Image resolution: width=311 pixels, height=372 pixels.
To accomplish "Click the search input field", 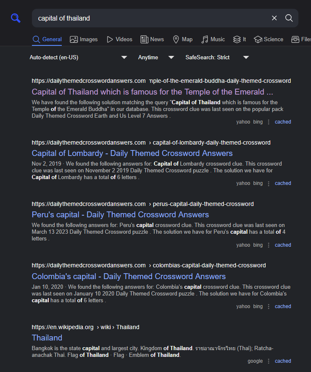I will (x=151, y=18).
